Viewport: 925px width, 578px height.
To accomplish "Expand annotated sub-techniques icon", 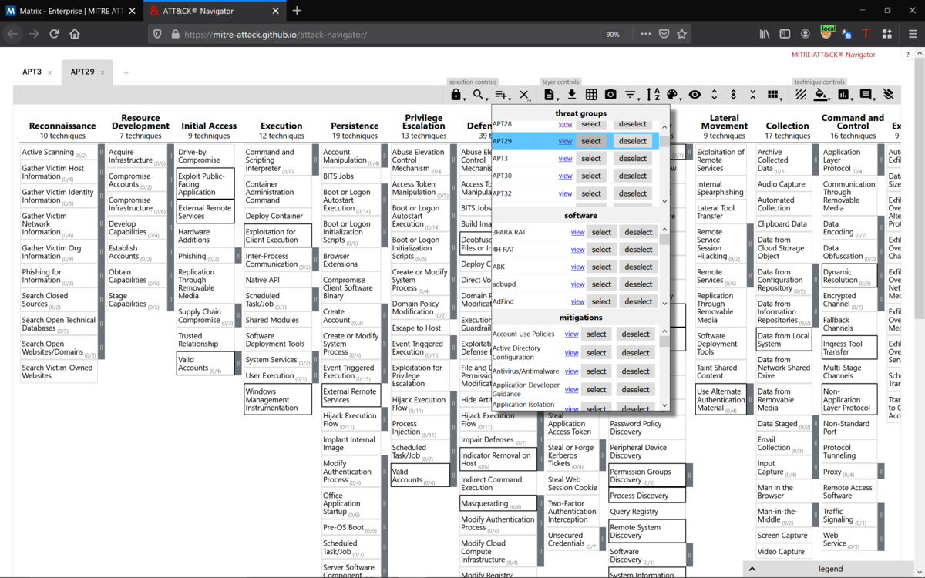I will pos(733,95).
